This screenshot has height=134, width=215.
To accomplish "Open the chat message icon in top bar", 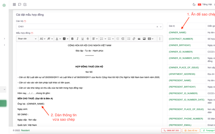I will [20, 4].
